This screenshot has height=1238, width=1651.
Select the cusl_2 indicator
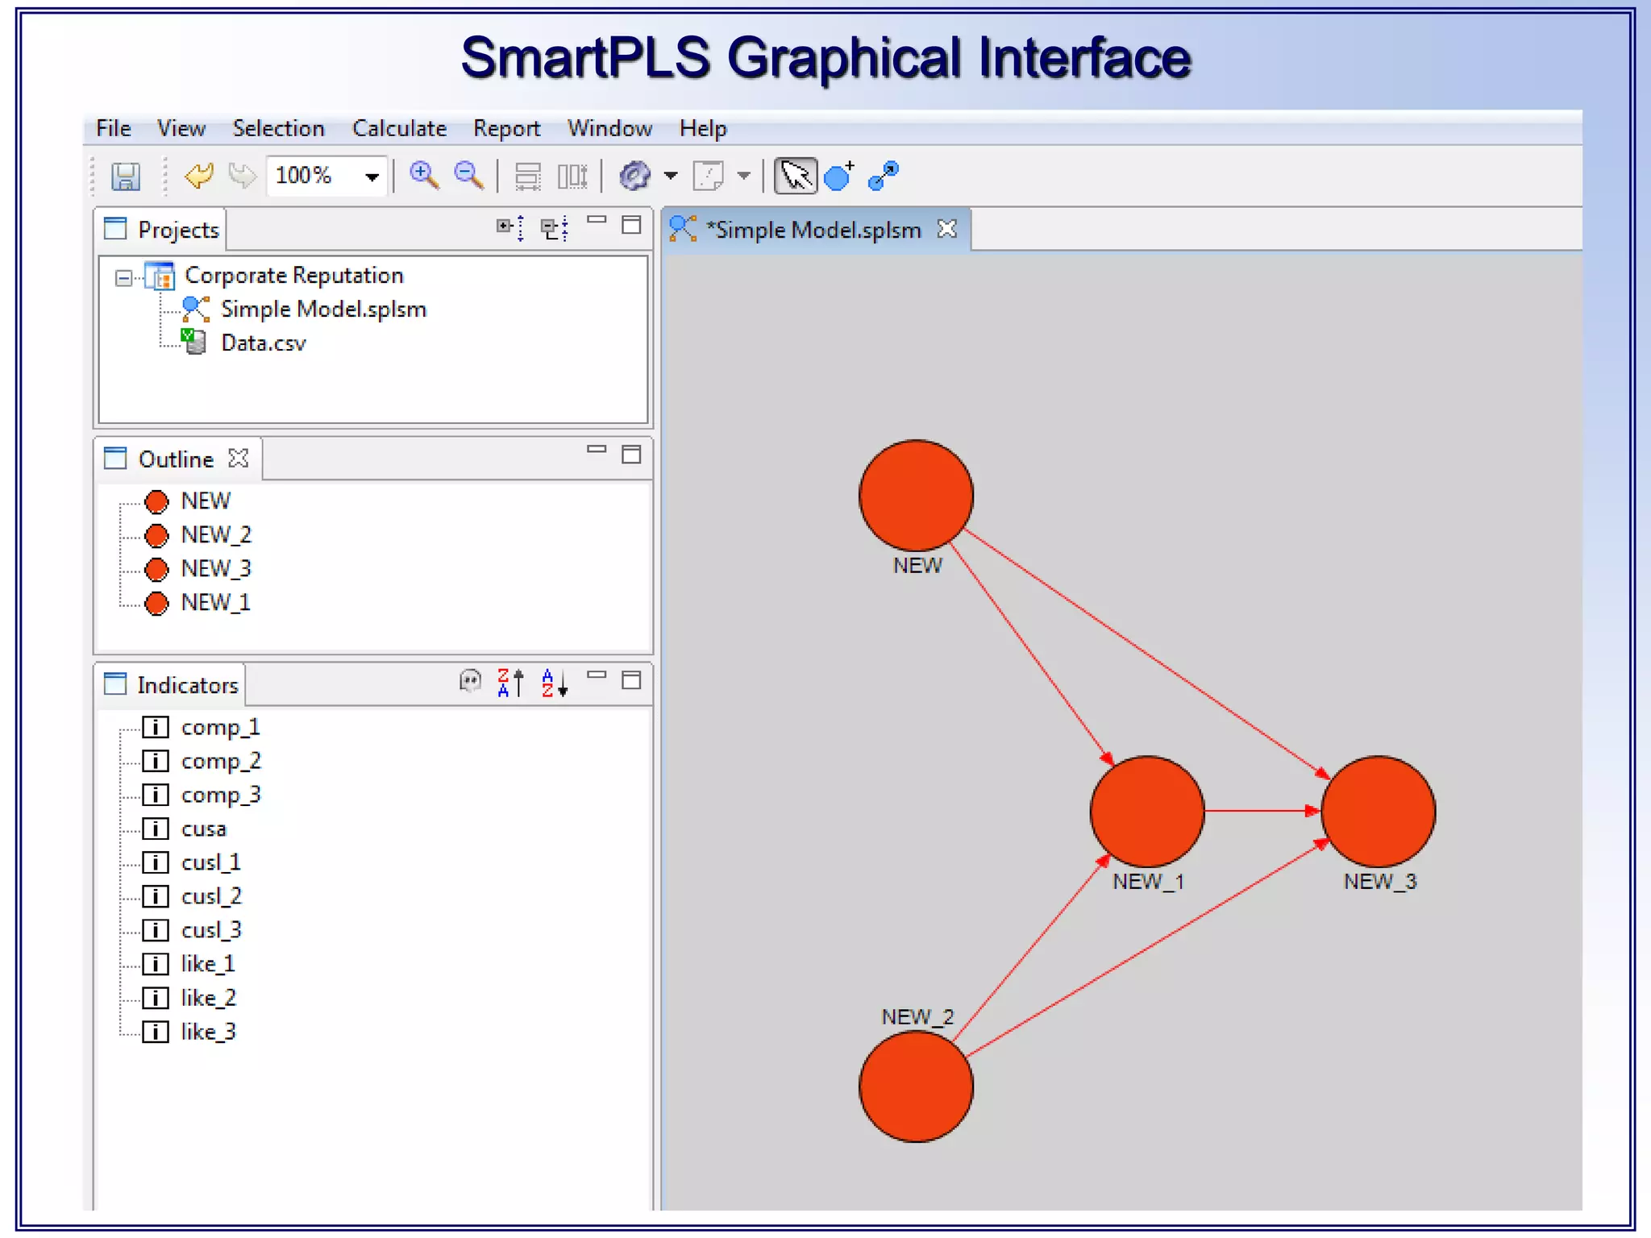(210, 896)
